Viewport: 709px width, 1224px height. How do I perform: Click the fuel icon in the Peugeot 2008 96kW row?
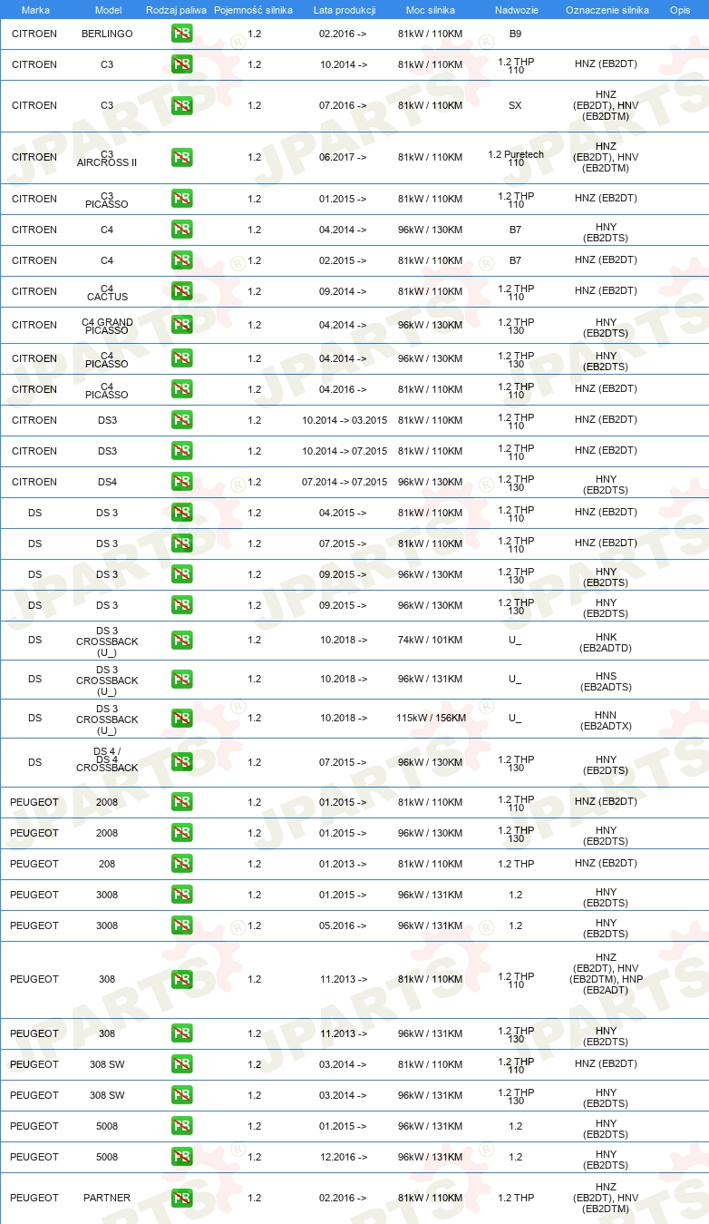click(x=181, y=834)
